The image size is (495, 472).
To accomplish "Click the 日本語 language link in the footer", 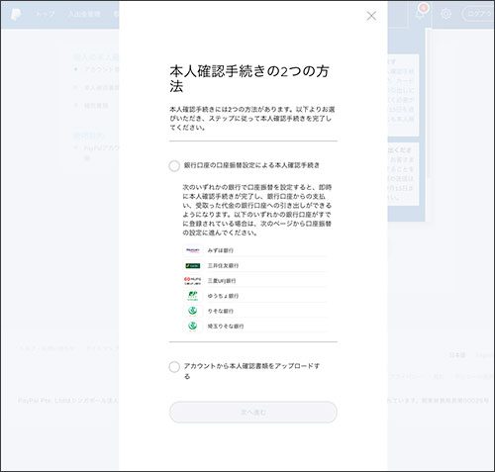I will 457,355.
